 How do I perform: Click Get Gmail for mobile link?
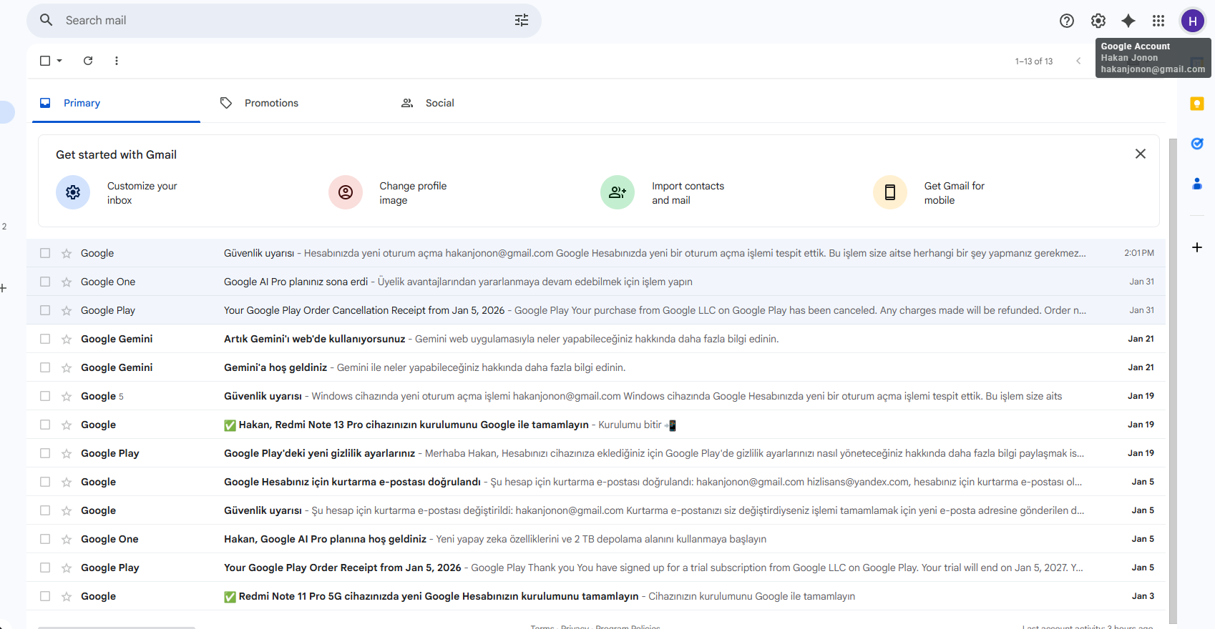point(954,193)
